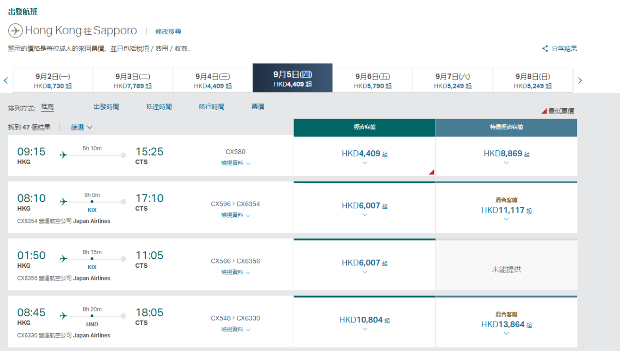Click the 8h 15m duration label
The width and height of the screenshot is (620, 351).
point(92,252)
